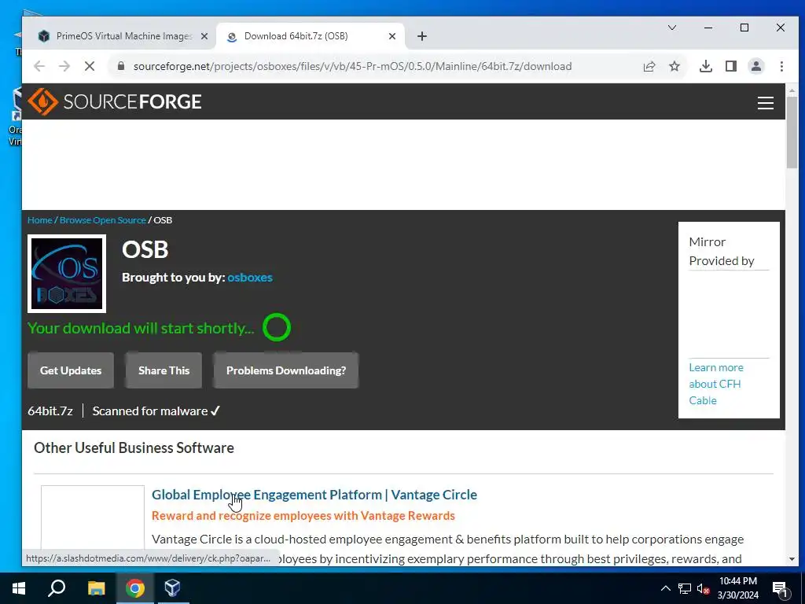Select the Download 64bit.7z (OSB) tab

pyautogui.click(x=311, y=36)
